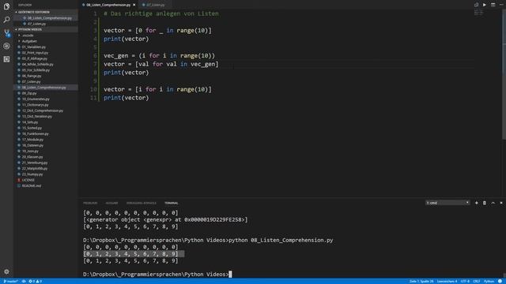This screenshot has height=284, width=506.
Task: Open 21_Vererbung.py in the file tree
Action: coord(46,163)
